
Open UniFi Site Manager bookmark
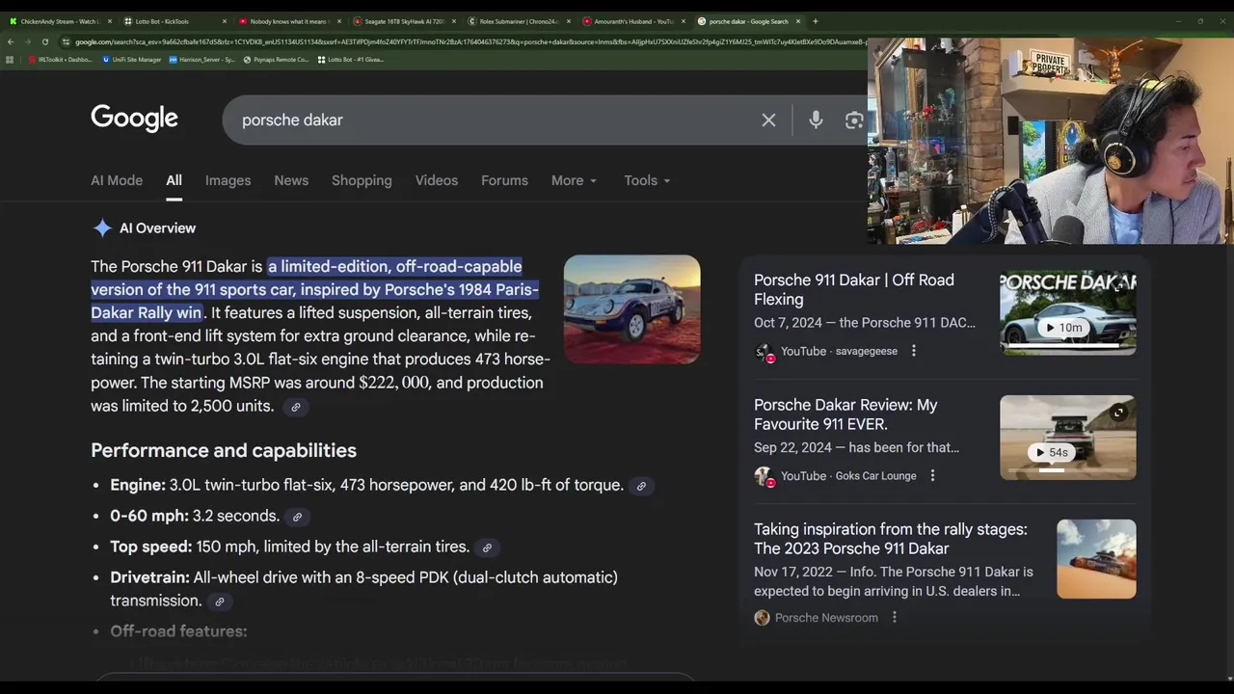(x=131, y=60)
